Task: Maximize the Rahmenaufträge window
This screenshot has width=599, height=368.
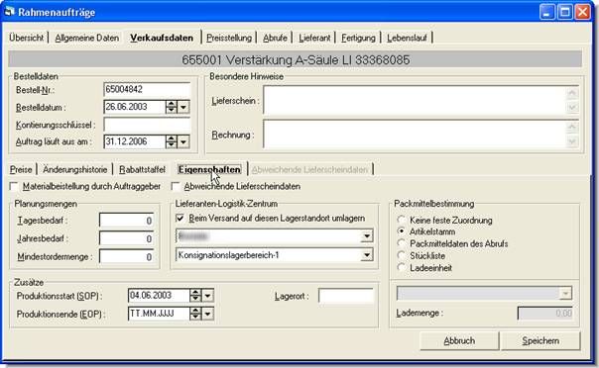Action: pyautogui.click(x=565, y=12)
